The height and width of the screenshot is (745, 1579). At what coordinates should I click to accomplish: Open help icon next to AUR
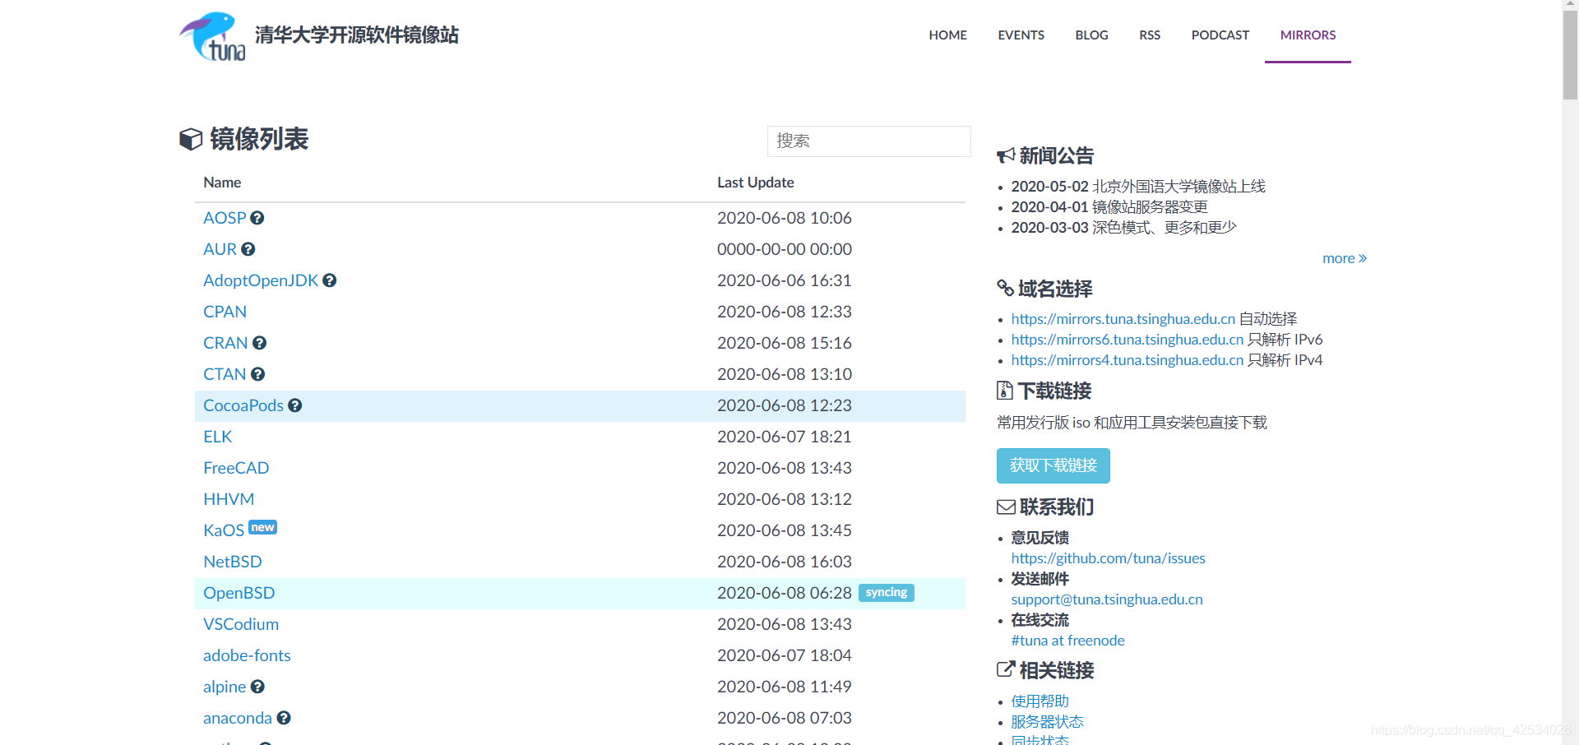point(248,249)
